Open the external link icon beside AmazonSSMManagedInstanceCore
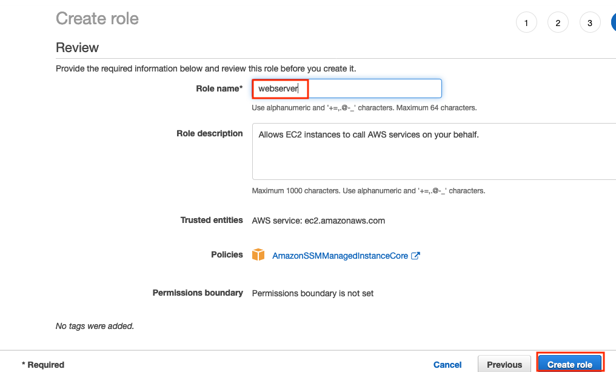The height and width of the screenshot is (372, 616). pyautogui.click(x=415, y=256)
